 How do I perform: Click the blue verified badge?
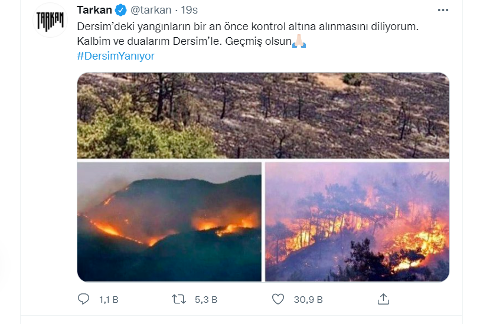point(121,10)
